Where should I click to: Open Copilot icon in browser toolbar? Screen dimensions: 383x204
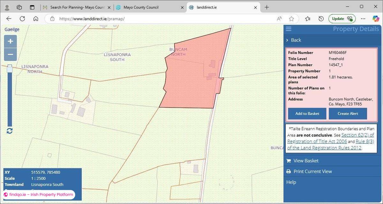click(x=376, y=19)
